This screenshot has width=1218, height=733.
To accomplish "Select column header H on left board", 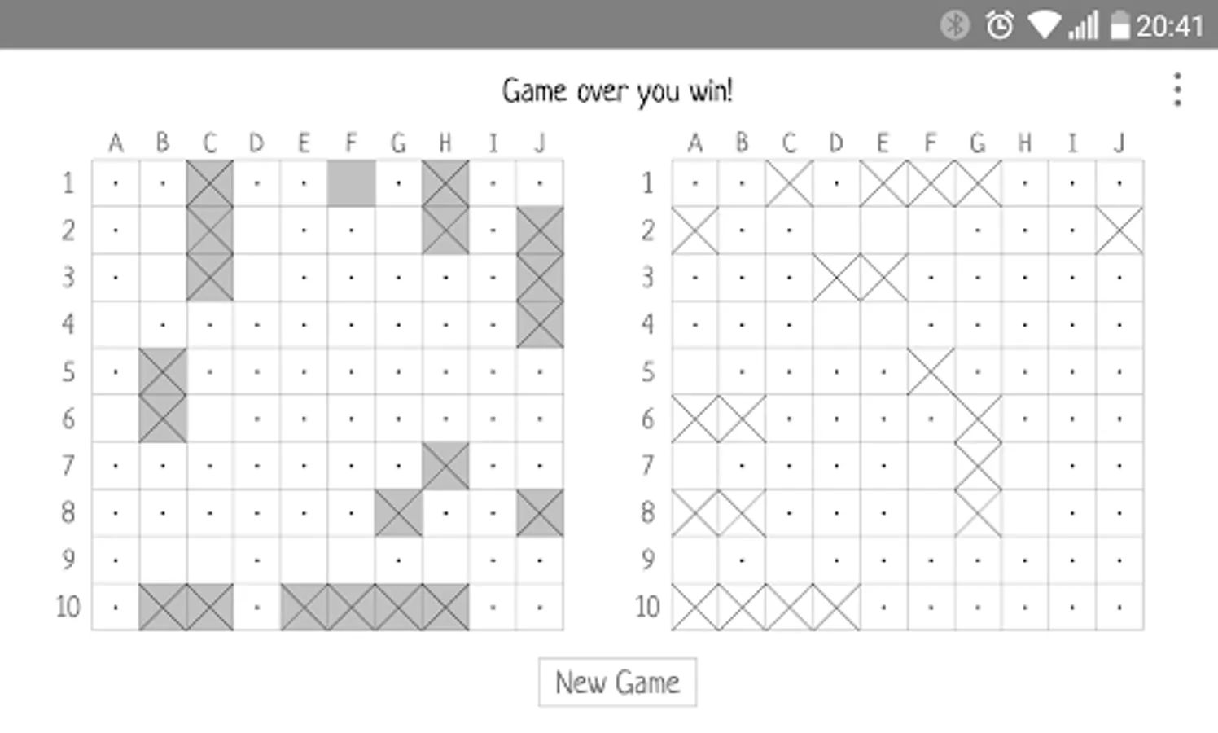I will pyautogui.click(x=445, y=143).
